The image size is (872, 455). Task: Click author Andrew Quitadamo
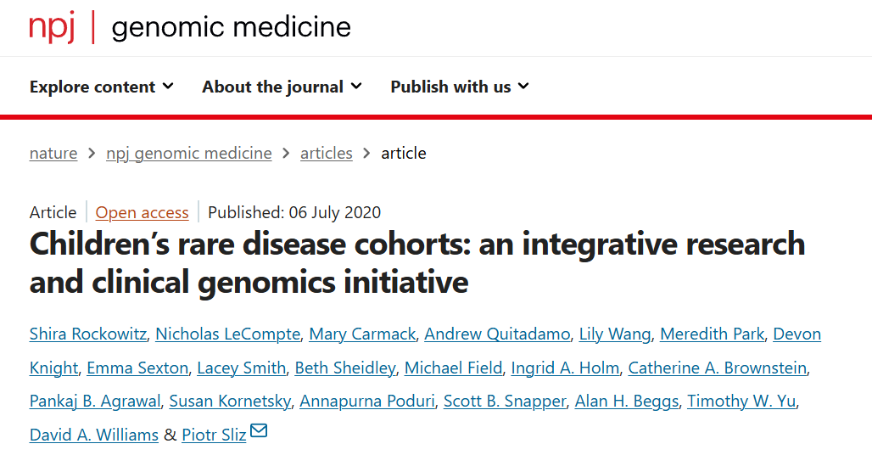point(497,334)
